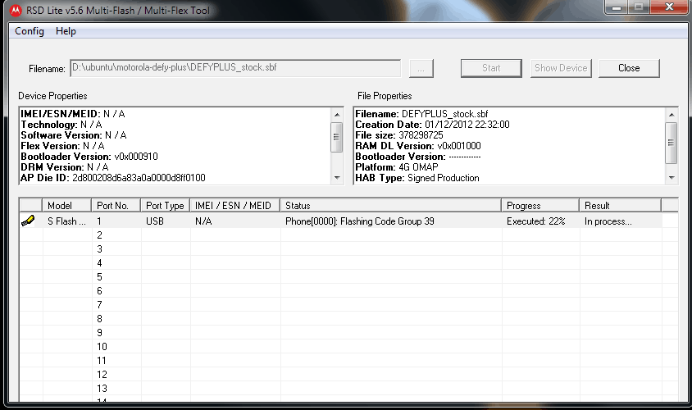Click the Platform 4G OMAP line

pyautogui.click(x=397, y=167)
